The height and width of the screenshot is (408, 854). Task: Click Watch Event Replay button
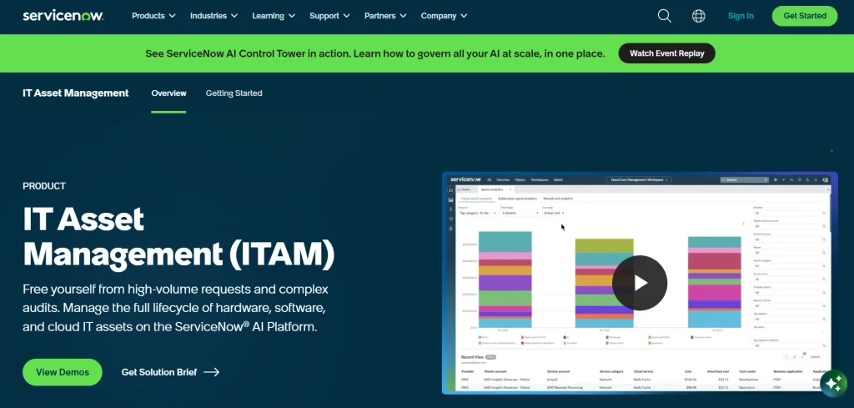[x=666, y=53]
